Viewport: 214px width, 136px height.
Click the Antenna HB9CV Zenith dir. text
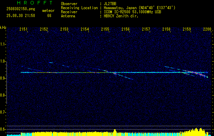121,16
